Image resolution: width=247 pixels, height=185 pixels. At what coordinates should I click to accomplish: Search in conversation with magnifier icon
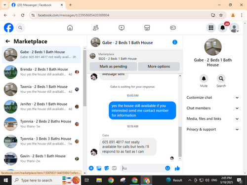coord(221,78)
